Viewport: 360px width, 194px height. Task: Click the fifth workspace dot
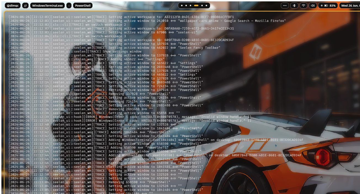tap(202, 6)
